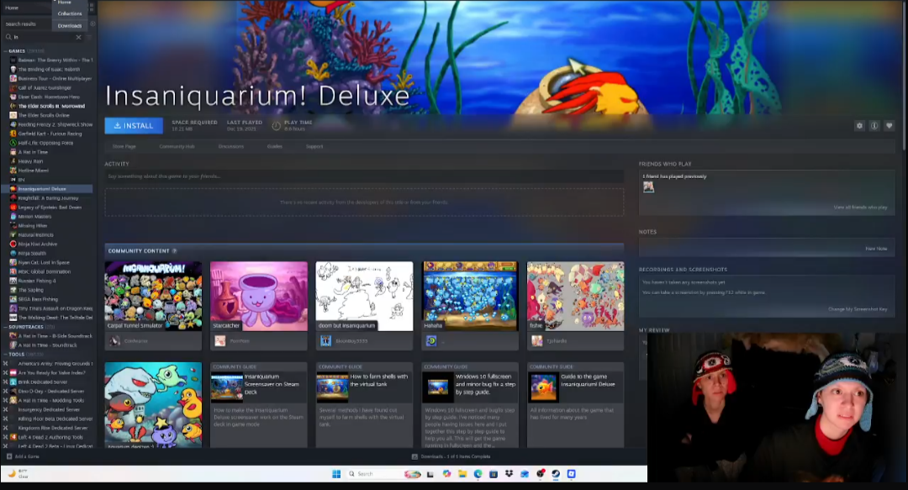Click Change My Screenshot Key link
The image size is (908, 490).
click(x=858, y=309)
